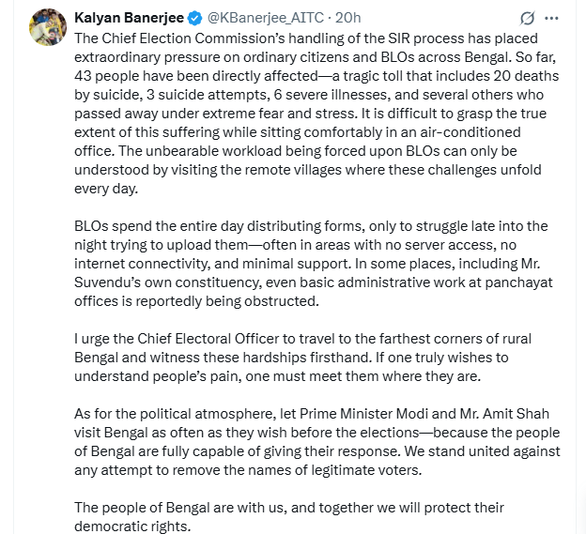Image resolution: width=586 pixels, height=534 pixels.
Task: Click the 20h post timestamp
Action: pyautogui.click(x=347, y=18)
